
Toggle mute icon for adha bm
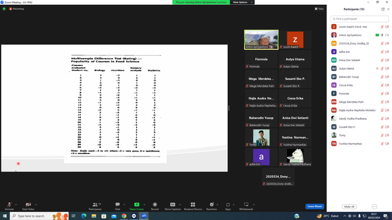pyautogui.click(x=382, y=52)
